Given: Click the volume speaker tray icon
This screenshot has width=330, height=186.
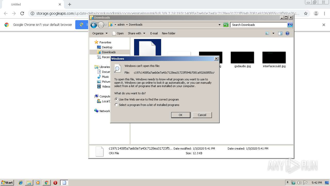Looking at the screenshot, I should (x=299, y=183).
